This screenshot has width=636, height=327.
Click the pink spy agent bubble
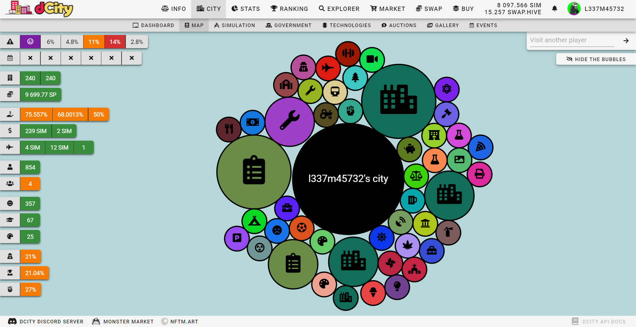click(303, 67)
